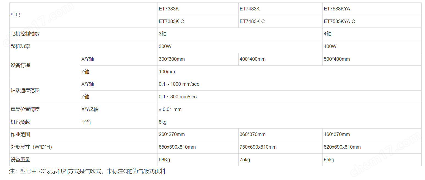Select the 400W power cell
This screenshot has width=425, height=180.
[x=330, y=46]
